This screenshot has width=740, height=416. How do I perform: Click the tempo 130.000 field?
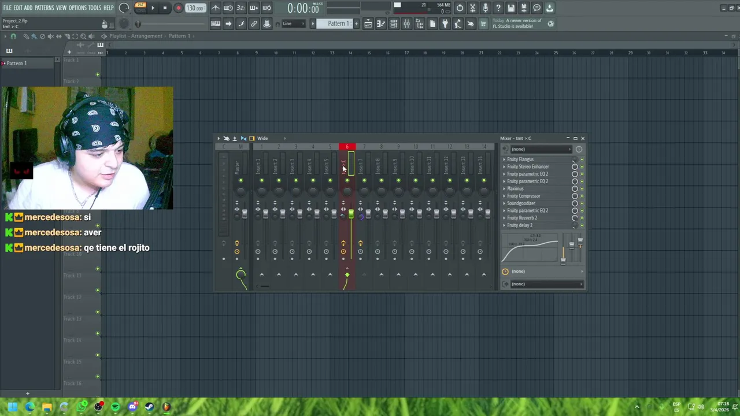[195, 8]
